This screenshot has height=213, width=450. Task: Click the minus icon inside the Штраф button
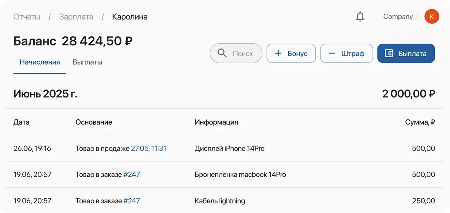coord(332,53)
